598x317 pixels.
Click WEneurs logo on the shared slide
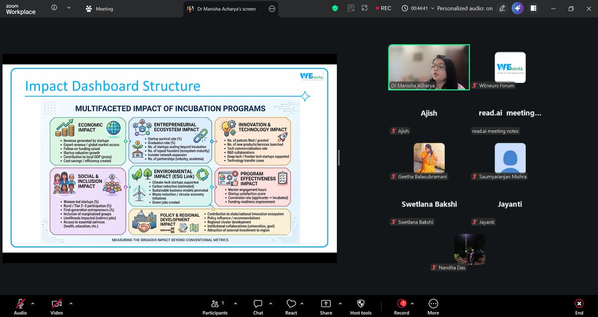(x=311, y=76)
